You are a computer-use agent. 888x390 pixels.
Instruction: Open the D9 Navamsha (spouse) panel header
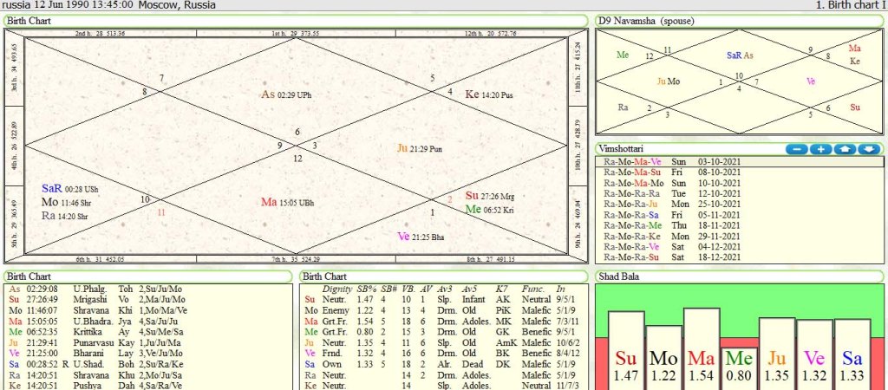[647, 20]
